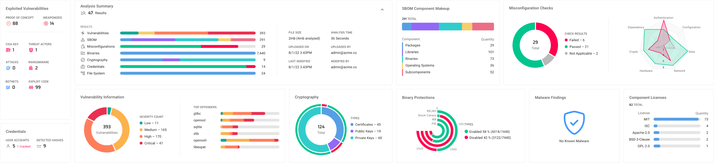Click the SBOM row icon
Image resolution: width=714 pixels, height=163 pixels.
pos(83,40)
